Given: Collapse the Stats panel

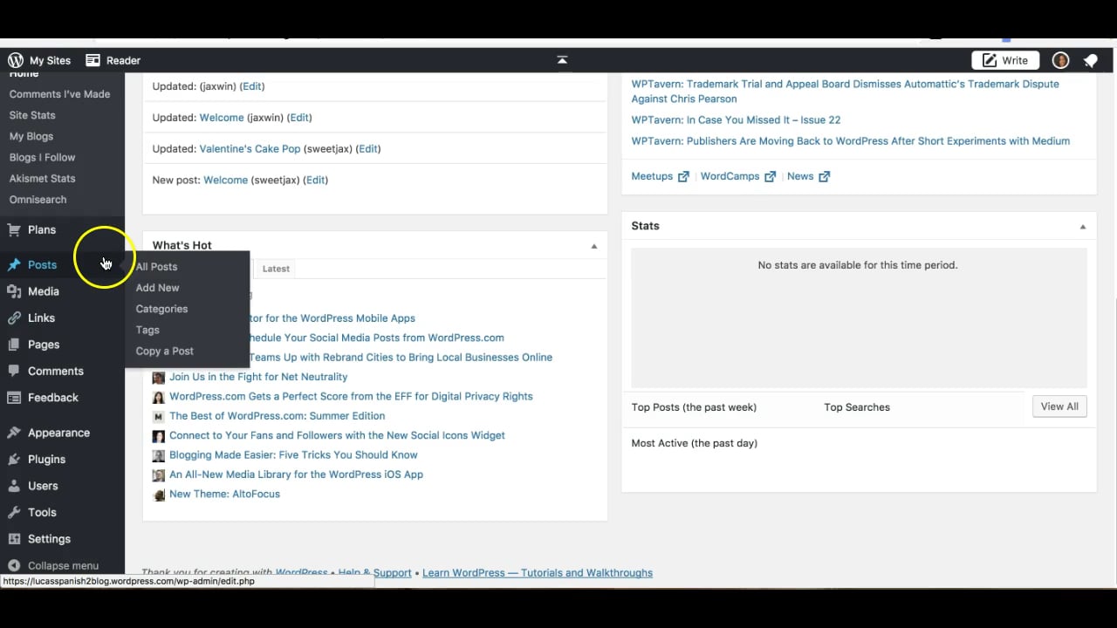Looking at the screenshot, I should tap(1083, 227).
